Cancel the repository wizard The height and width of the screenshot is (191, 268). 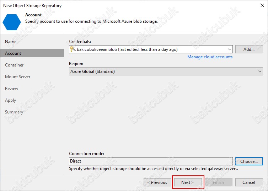point(249,182)
